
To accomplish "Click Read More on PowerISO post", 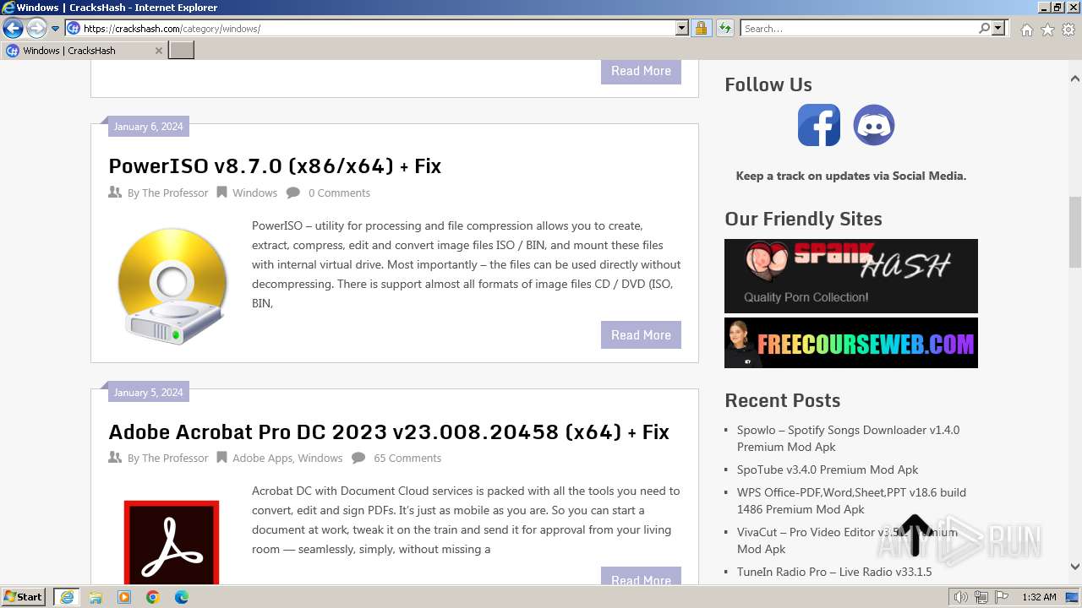I will click(641, 335).
